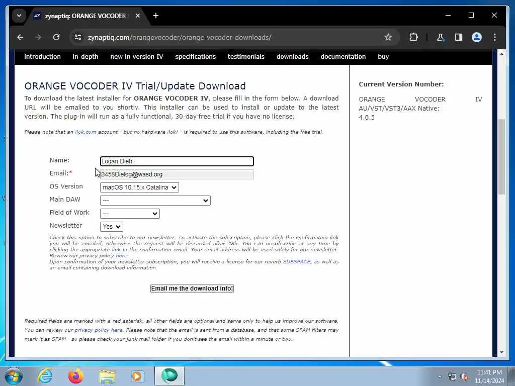The width and height of the screenshot is (515, 386).
Task: Go to new in version IV
Action: 137,56
